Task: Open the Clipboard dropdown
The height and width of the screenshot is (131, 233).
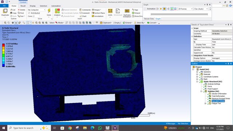Action: click(106, 23)
